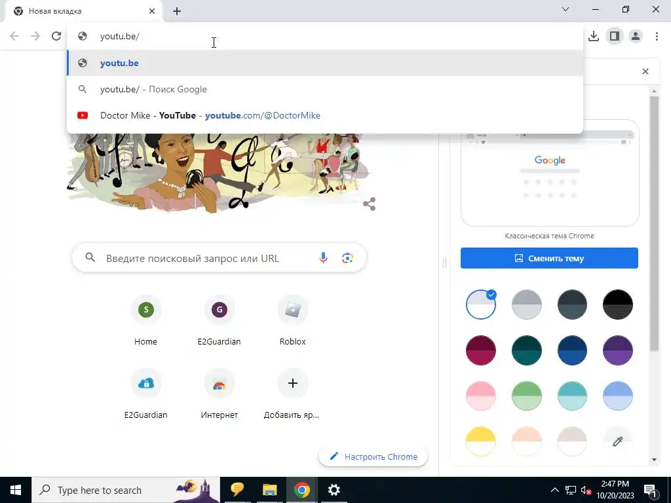
Task: Close the Новая вкладка tab
Action: pyautogui.click(x=152, y=11)
